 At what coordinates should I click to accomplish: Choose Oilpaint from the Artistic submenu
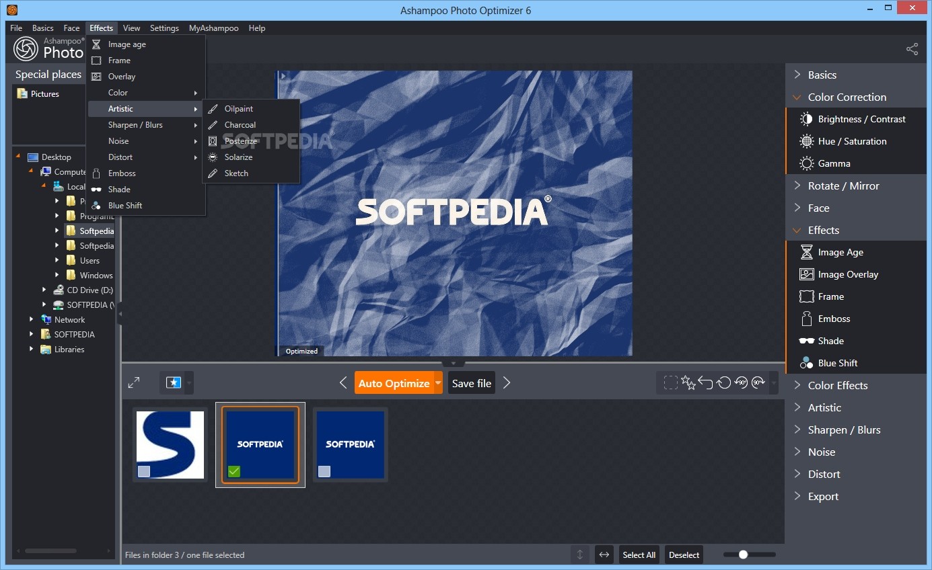(x=251, y=108)
